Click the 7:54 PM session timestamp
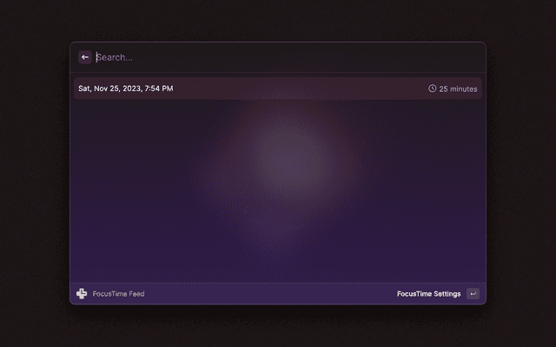 coord(156,88)
